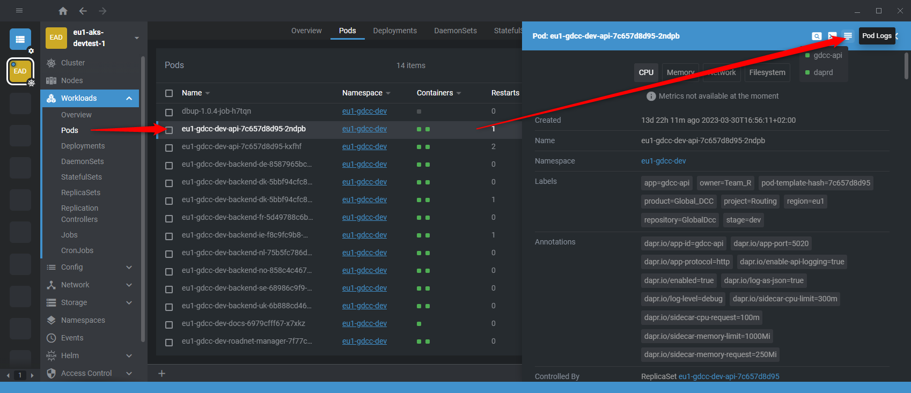Image resolution: width=911 pixels, height=393 pixels.
Task: Click the Helm icon in the sidebar
Action: 52,355
